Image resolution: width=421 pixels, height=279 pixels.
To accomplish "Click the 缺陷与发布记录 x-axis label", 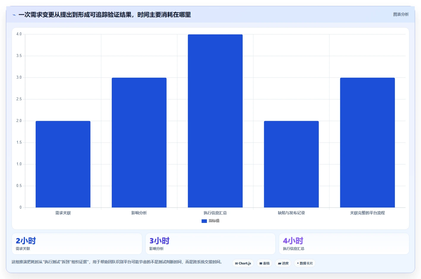I will 291,213.
